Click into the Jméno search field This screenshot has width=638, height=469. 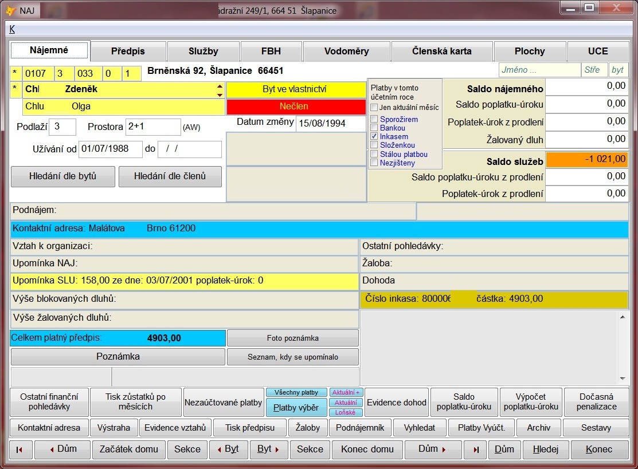540,70
